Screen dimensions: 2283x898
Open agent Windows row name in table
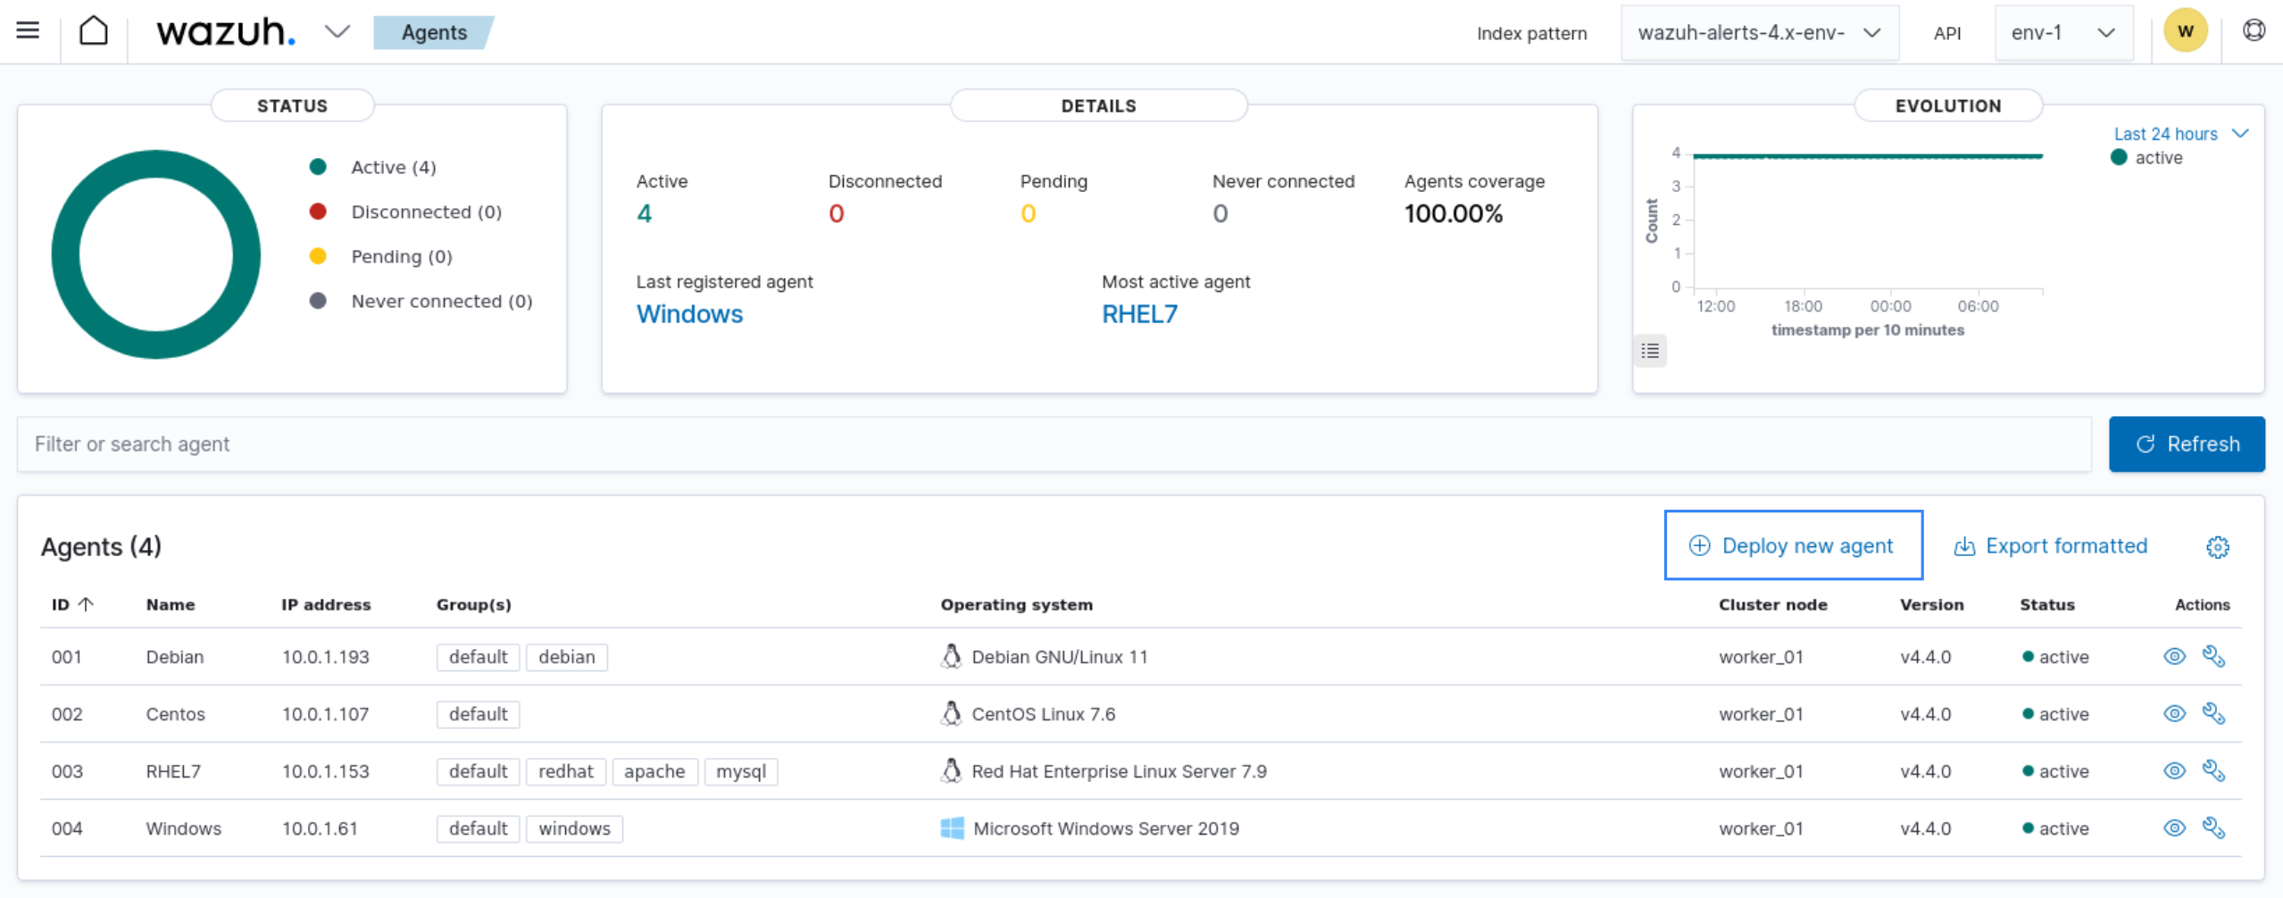pyautogui.click(x=183, y=828)
